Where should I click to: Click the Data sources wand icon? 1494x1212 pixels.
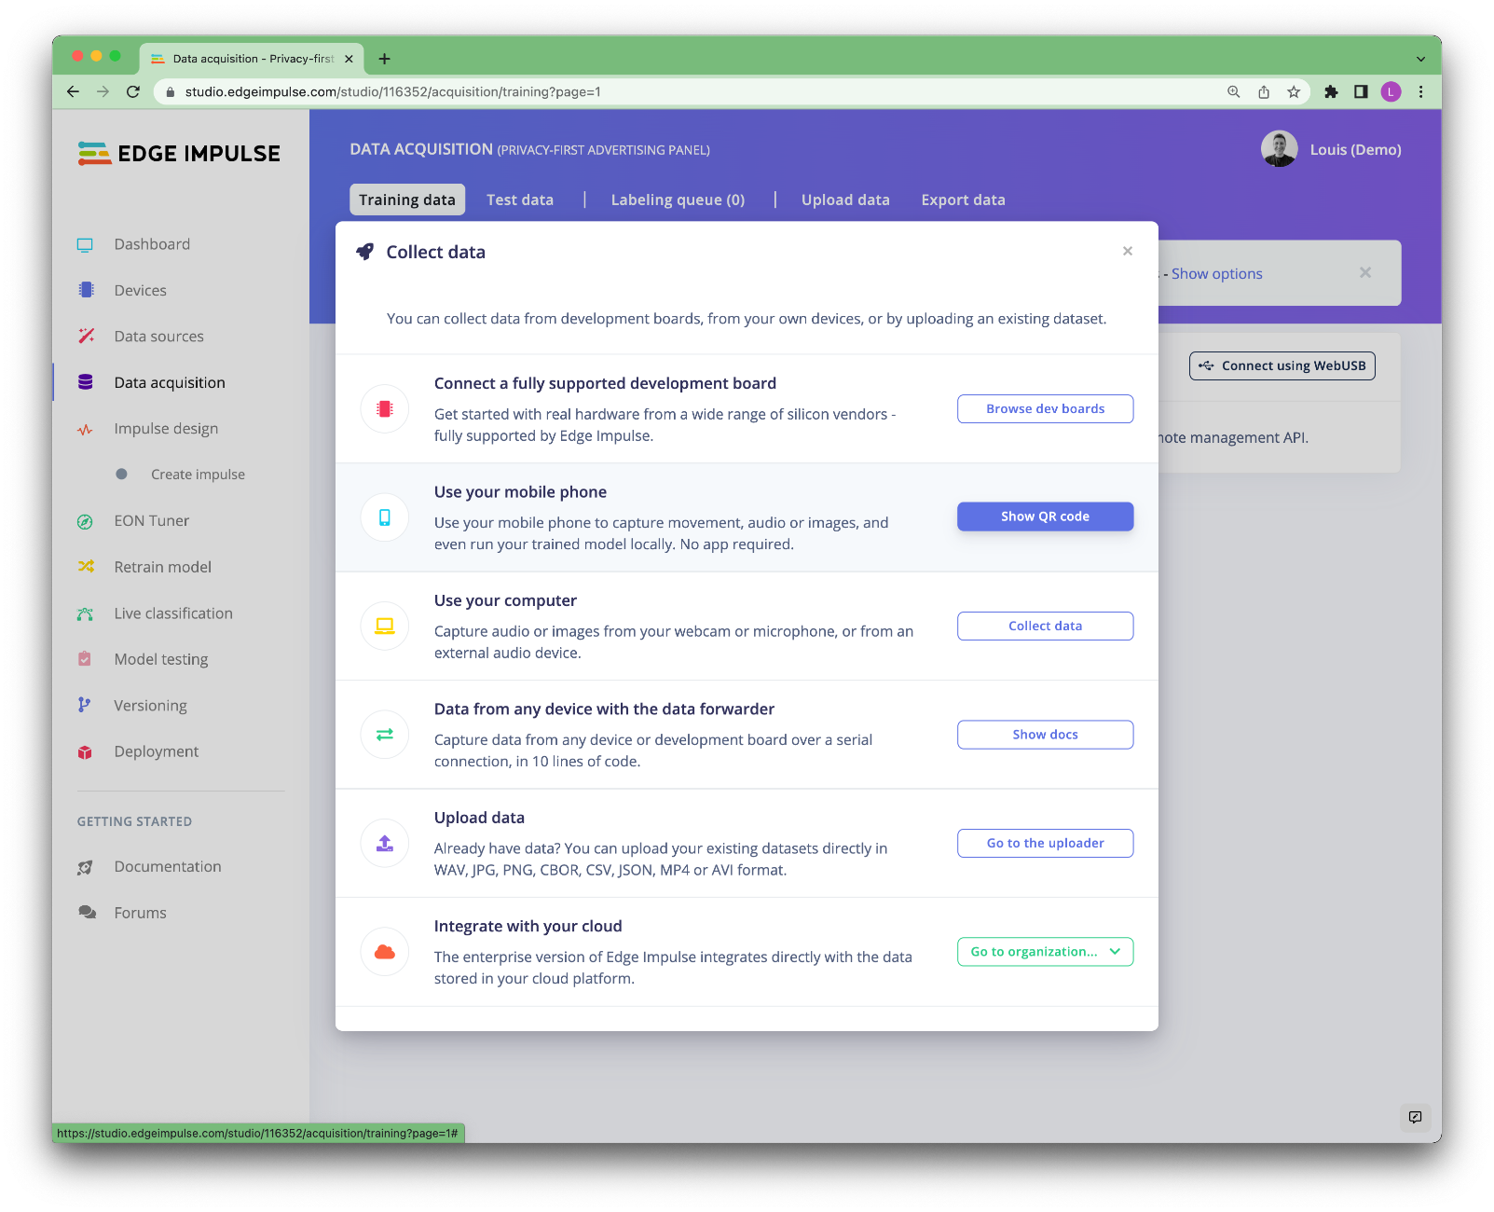click(86, 336)
